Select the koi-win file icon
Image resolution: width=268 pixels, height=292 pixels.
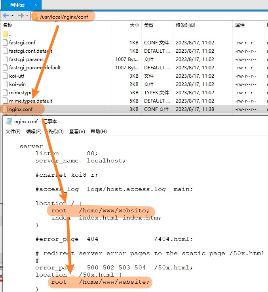click(x=5, y=84)
